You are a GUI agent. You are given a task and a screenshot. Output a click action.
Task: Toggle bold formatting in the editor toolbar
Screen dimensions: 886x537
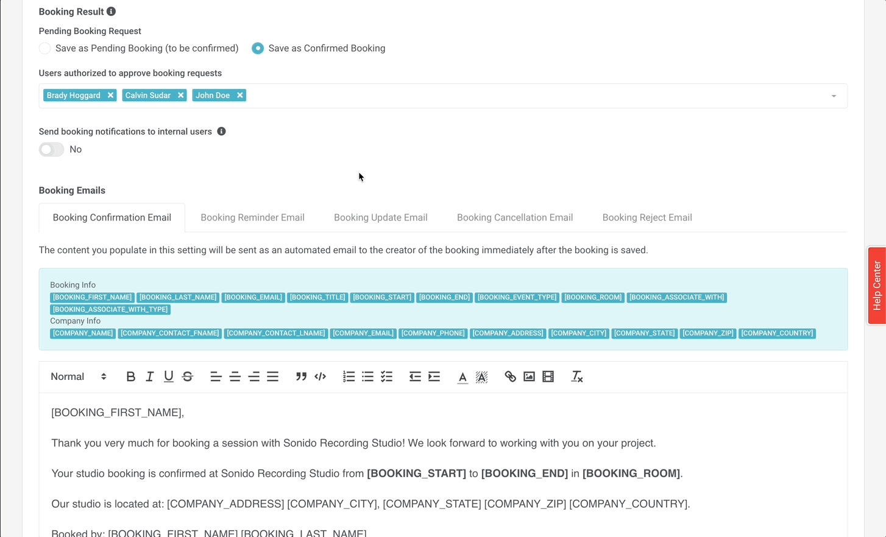(x=130, y=377)
